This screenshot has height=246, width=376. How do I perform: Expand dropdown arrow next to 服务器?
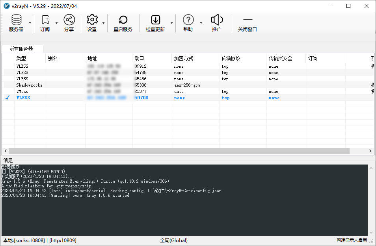click(30, 23)
